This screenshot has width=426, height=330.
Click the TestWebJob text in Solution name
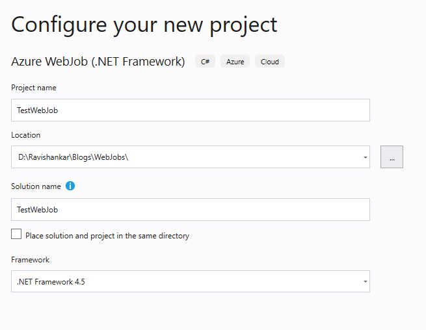pyautogui.click(x=38, y=210)
